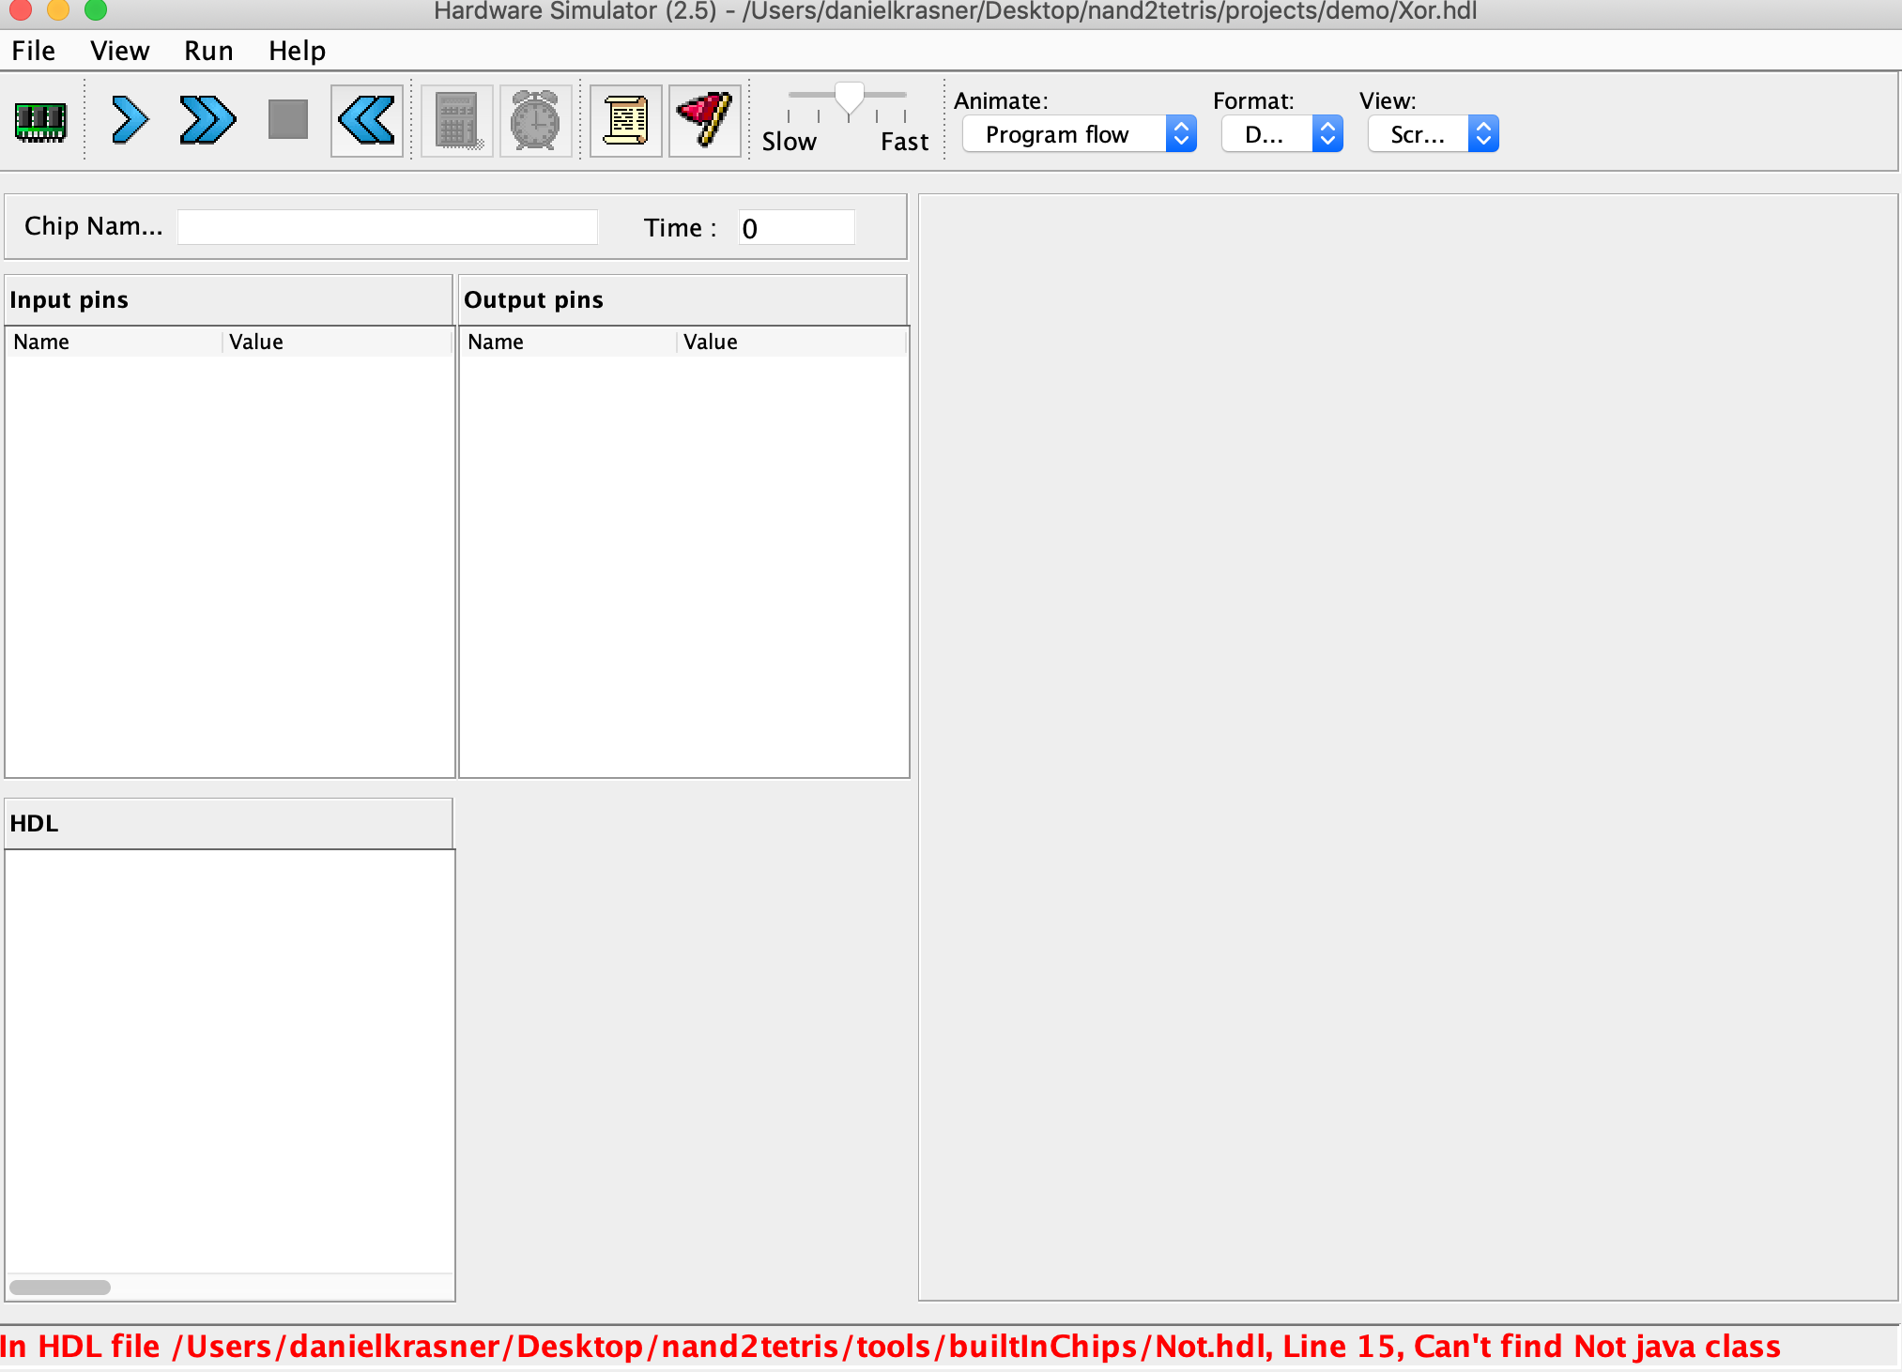
Task: Expand the View dropdown
Action: click(1433, 134)
